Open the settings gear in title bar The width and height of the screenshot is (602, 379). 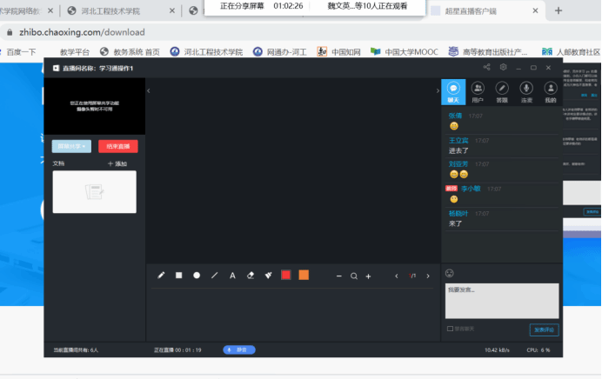[x=503, y=67]
